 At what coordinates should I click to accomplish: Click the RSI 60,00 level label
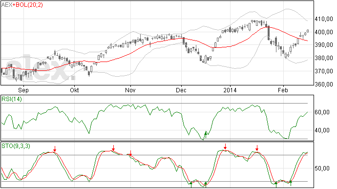pyautogui.click(x=322, y=112)
